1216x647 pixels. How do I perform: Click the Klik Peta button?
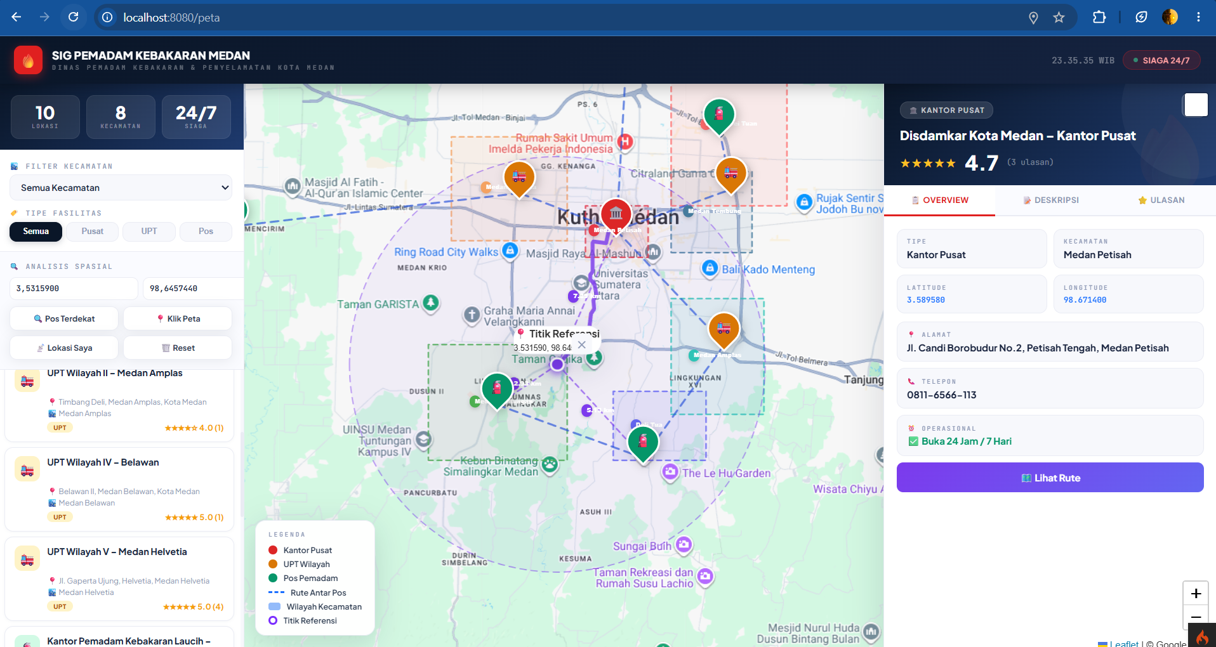coord(178,318)
